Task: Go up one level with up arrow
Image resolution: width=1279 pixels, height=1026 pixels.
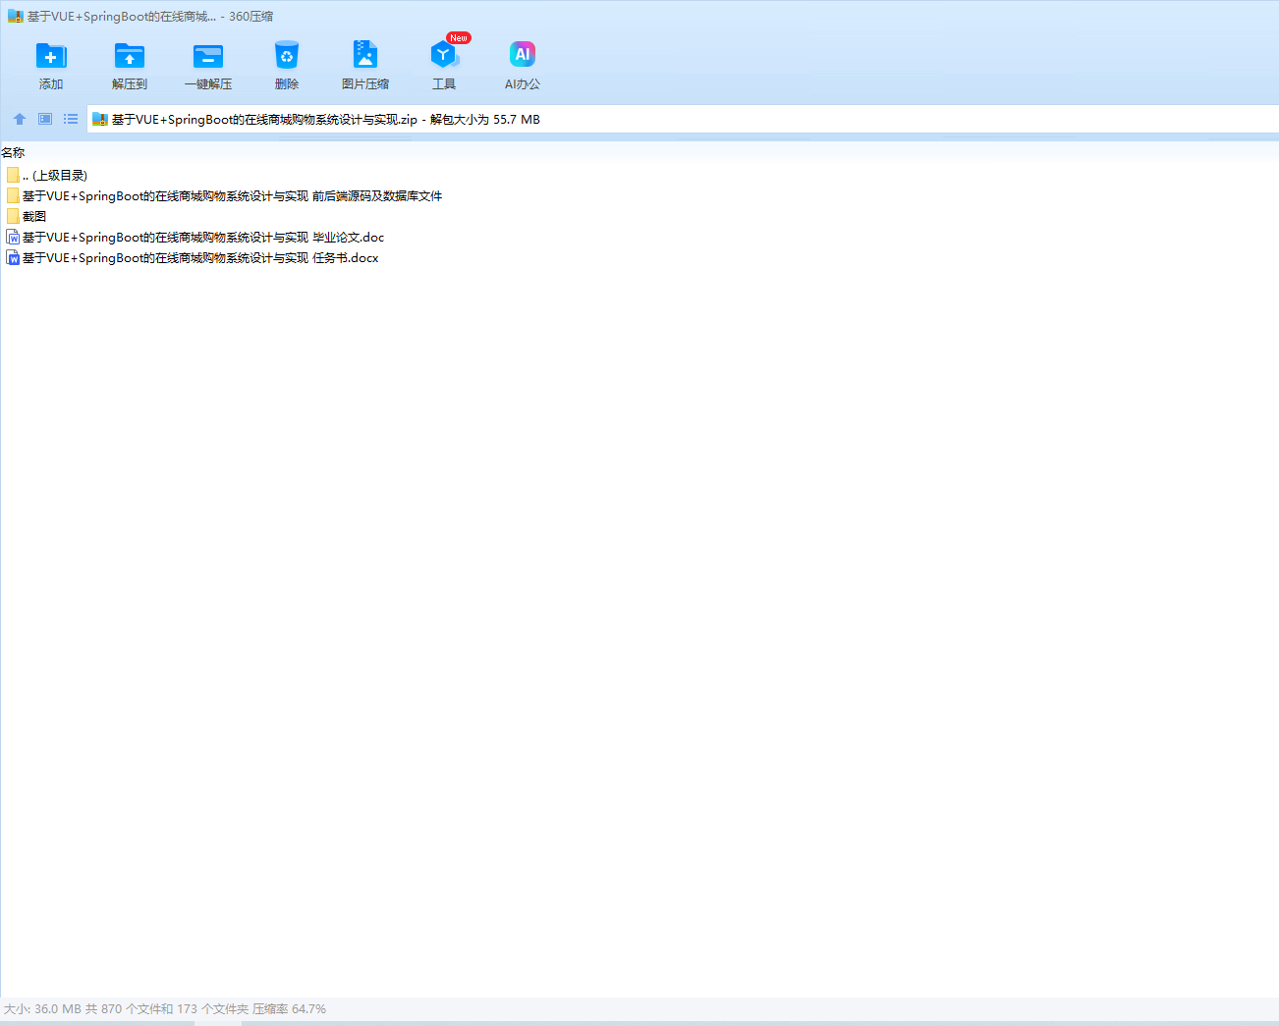Action: 20,119
